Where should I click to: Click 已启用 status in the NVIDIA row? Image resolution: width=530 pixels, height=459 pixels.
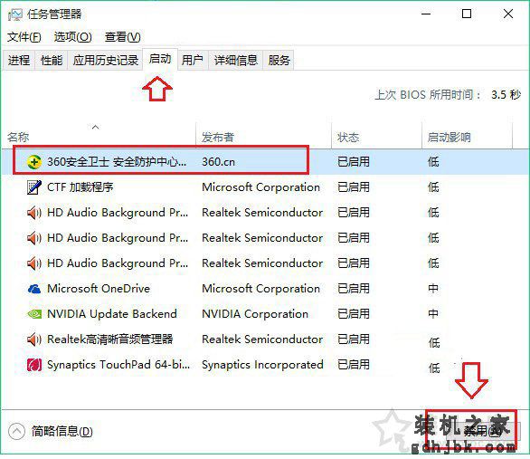pyautogui.click(x=354, y=314)
